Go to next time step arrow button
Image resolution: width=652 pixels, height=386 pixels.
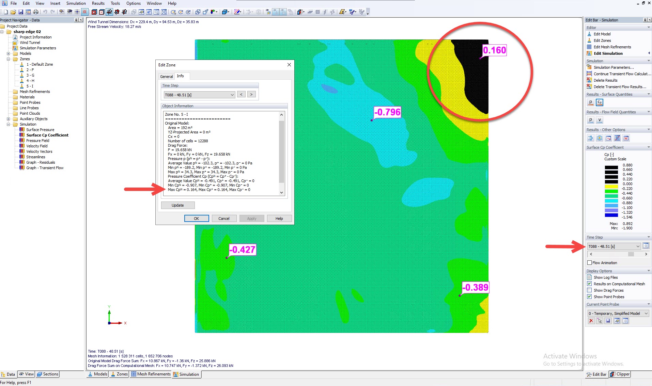pos(251,94)
